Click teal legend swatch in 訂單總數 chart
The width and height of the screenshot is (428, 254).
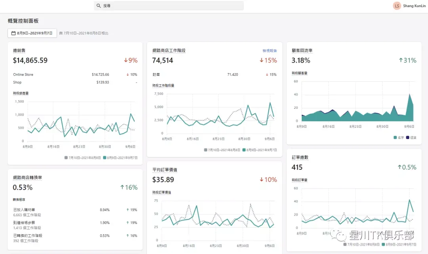point(383,245)
